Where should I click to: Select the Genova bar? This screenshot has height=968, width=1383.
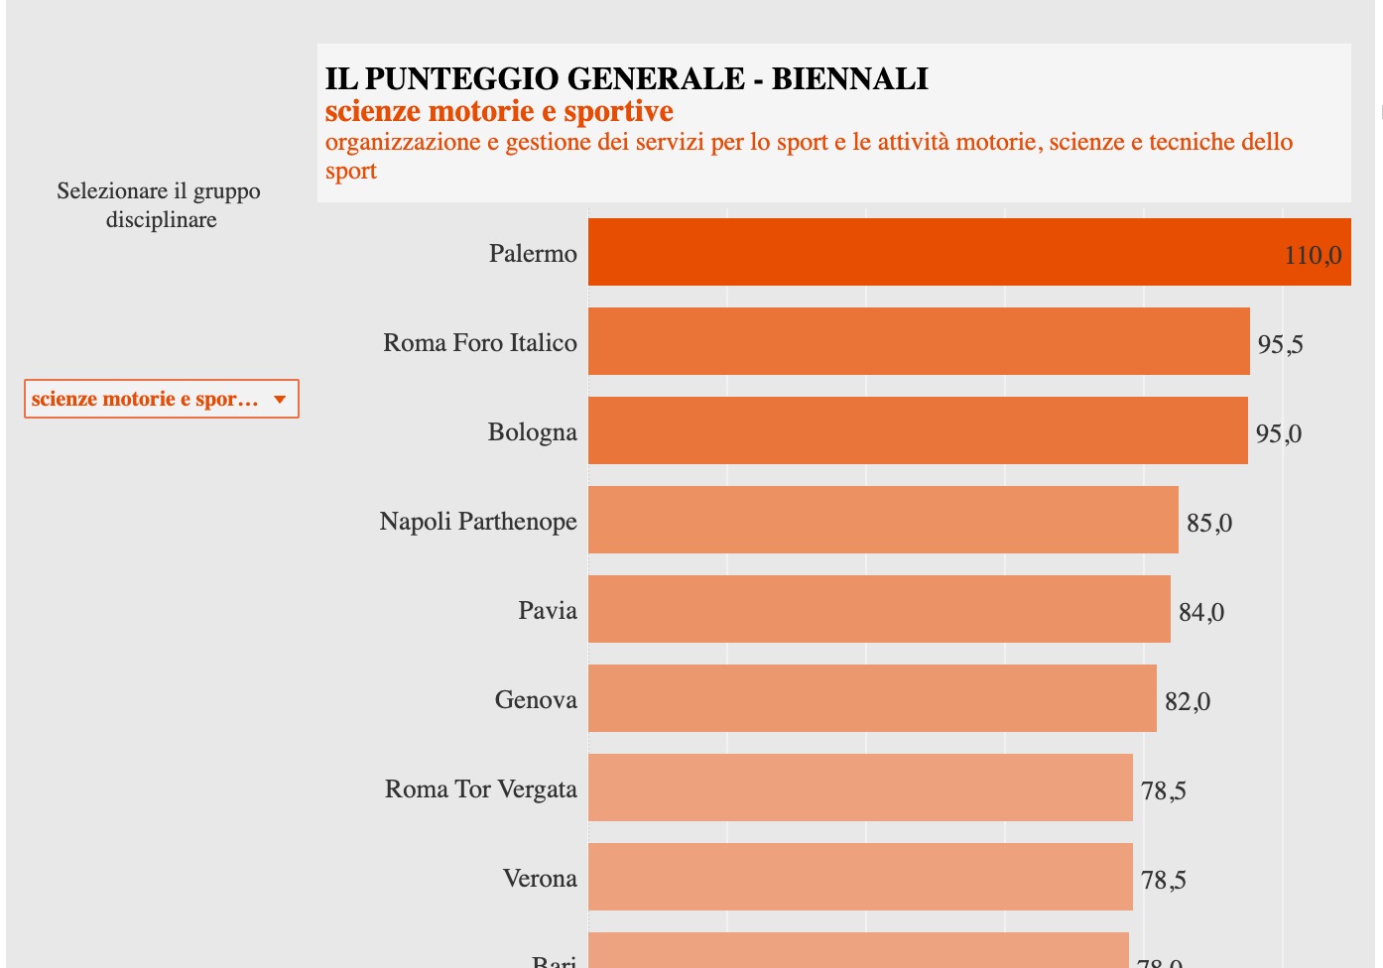871,698
